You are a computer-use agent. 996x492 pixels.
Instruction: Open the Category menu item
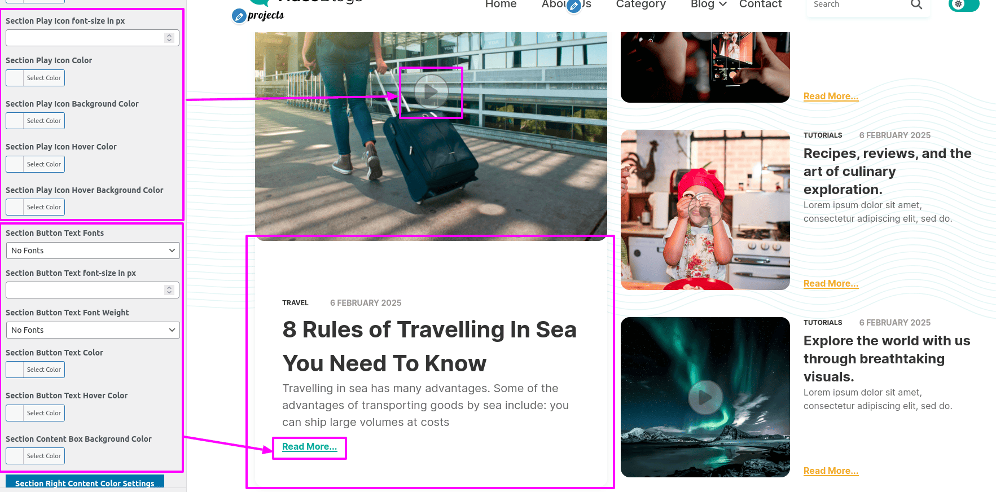[641, 5]
